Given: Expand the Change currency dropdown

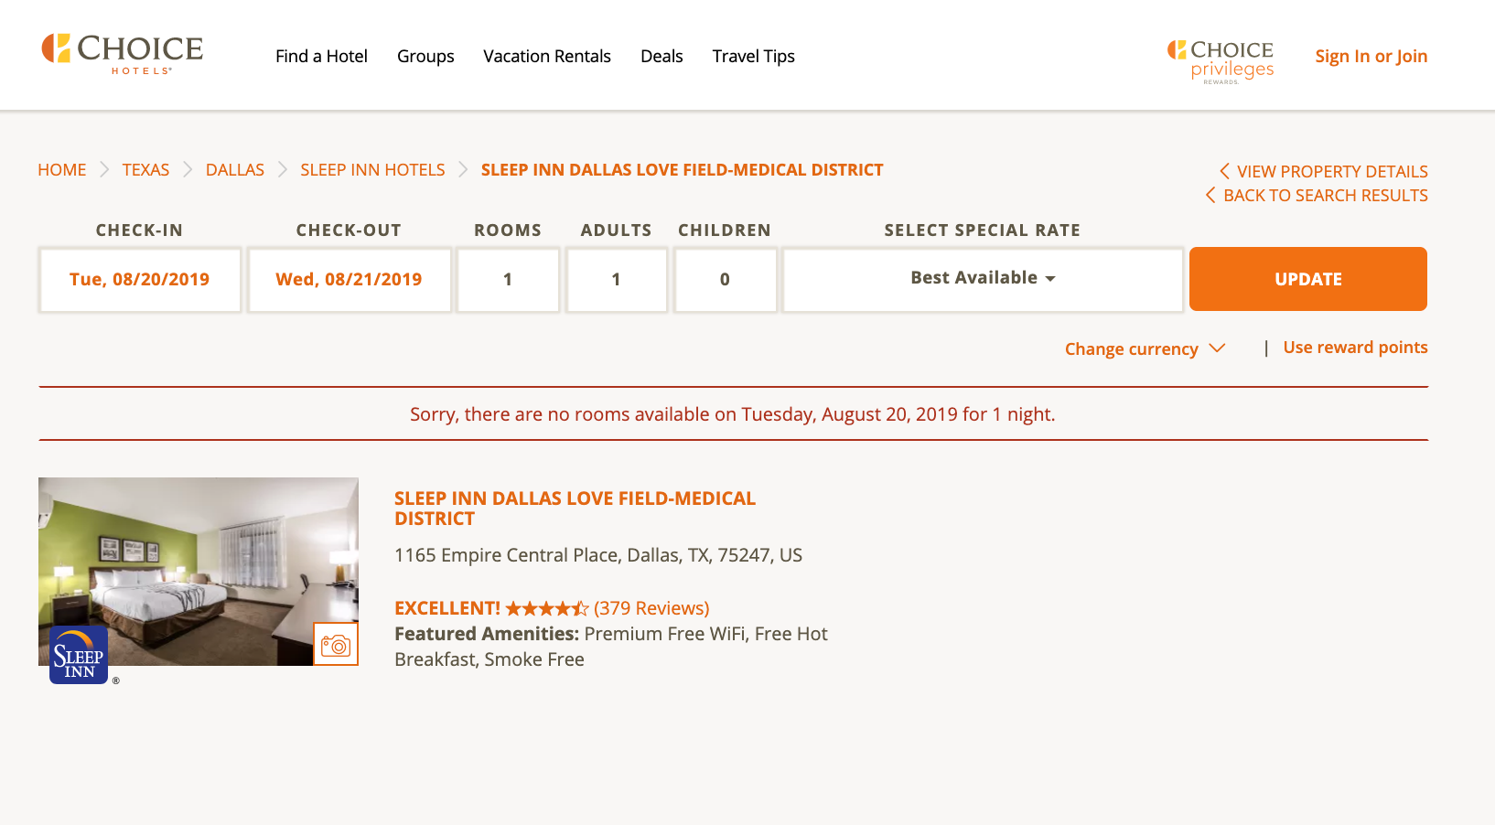Looking at the screenshot, I should click(x=1145, y=348).
